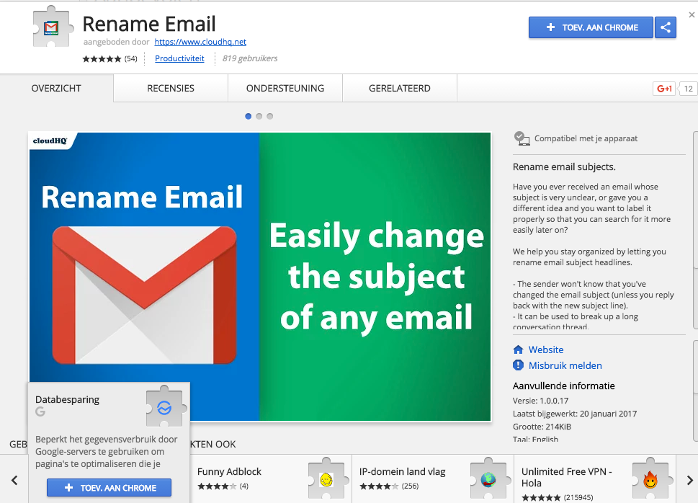Click the Funny Adblock puzzle icon

coord(327,479)
